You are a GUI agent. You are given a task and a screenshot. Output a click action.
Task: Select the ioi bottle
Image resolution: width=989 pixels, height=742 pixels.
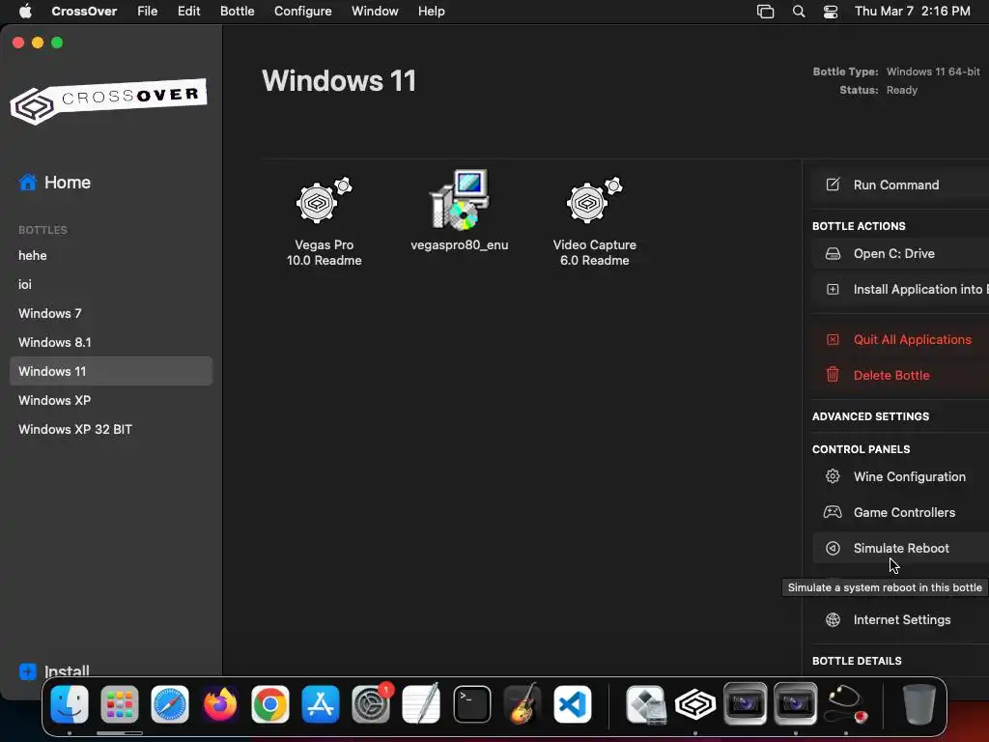111,285
